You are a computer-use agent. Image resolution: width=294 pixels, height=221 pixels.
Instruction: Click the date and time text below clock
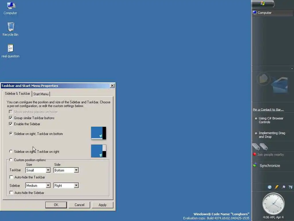tap(273, 217)
